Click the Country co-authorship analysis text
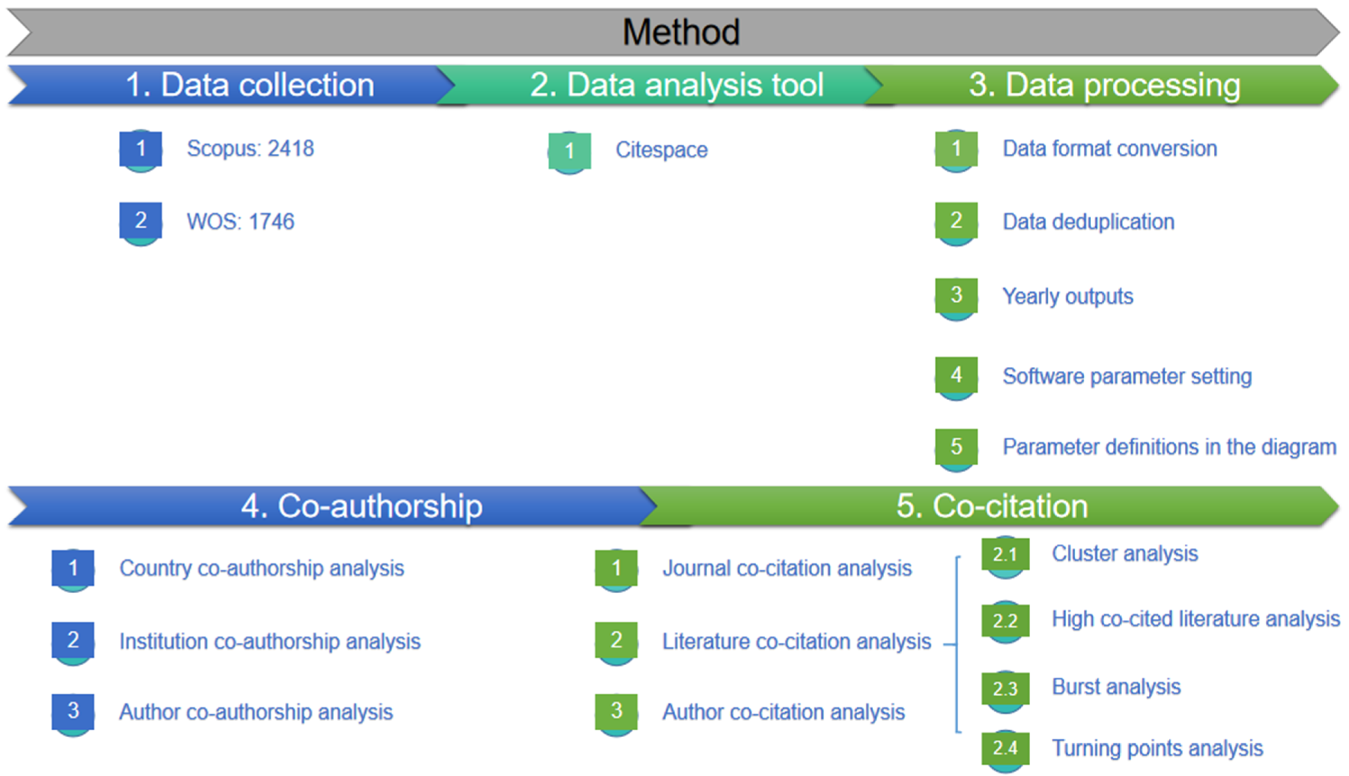Viewport: 1349px width, 776px height. (x=262, y=568)
